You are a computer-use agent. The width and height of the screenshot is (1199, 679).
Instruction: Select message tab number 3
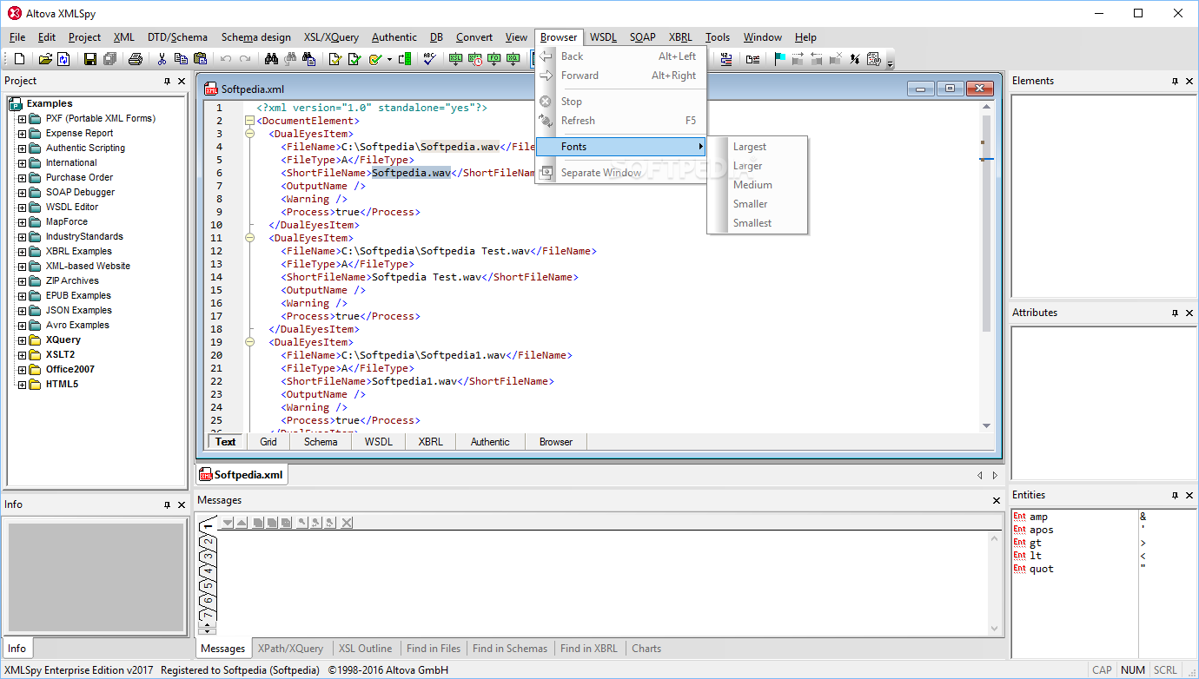coord(208,556)
